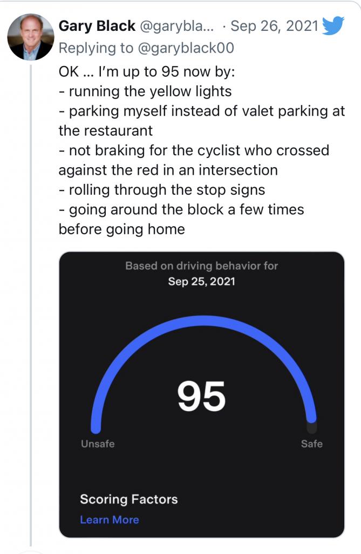Click the gray end of the gauge

(x=311, y=428)
